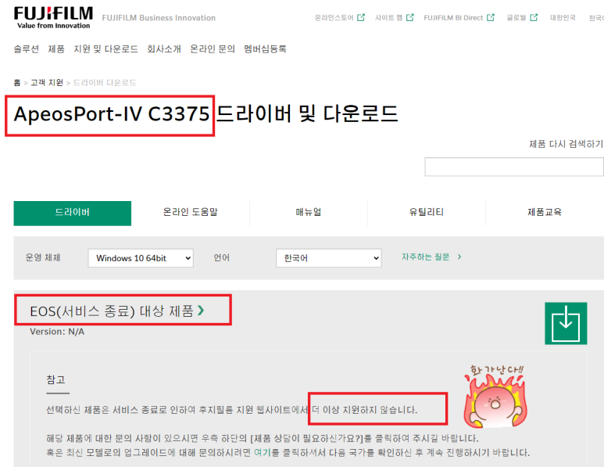Click the 자주하는 질문 link
The image size is (604, 467).
426,257
